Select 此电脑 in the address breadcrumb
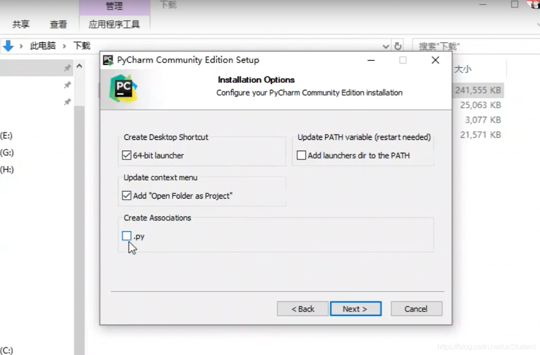 [x=43, y=46]
